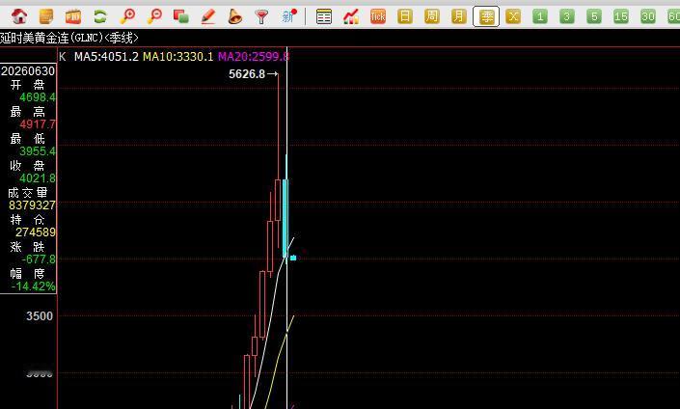Click the yellow X period button
This screenshot has height=409, width=680.
(x=513, y=17)
